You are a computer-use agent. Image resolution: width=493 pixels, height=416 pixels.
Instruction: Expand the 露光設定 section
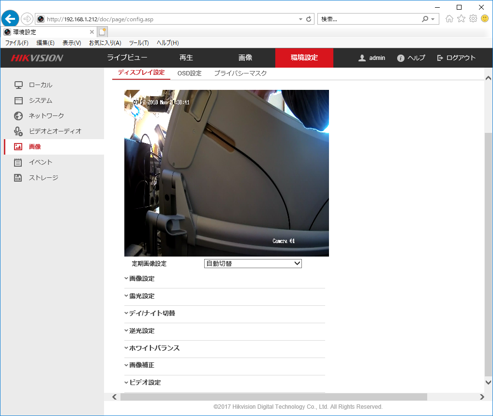[x=139, y=296]
